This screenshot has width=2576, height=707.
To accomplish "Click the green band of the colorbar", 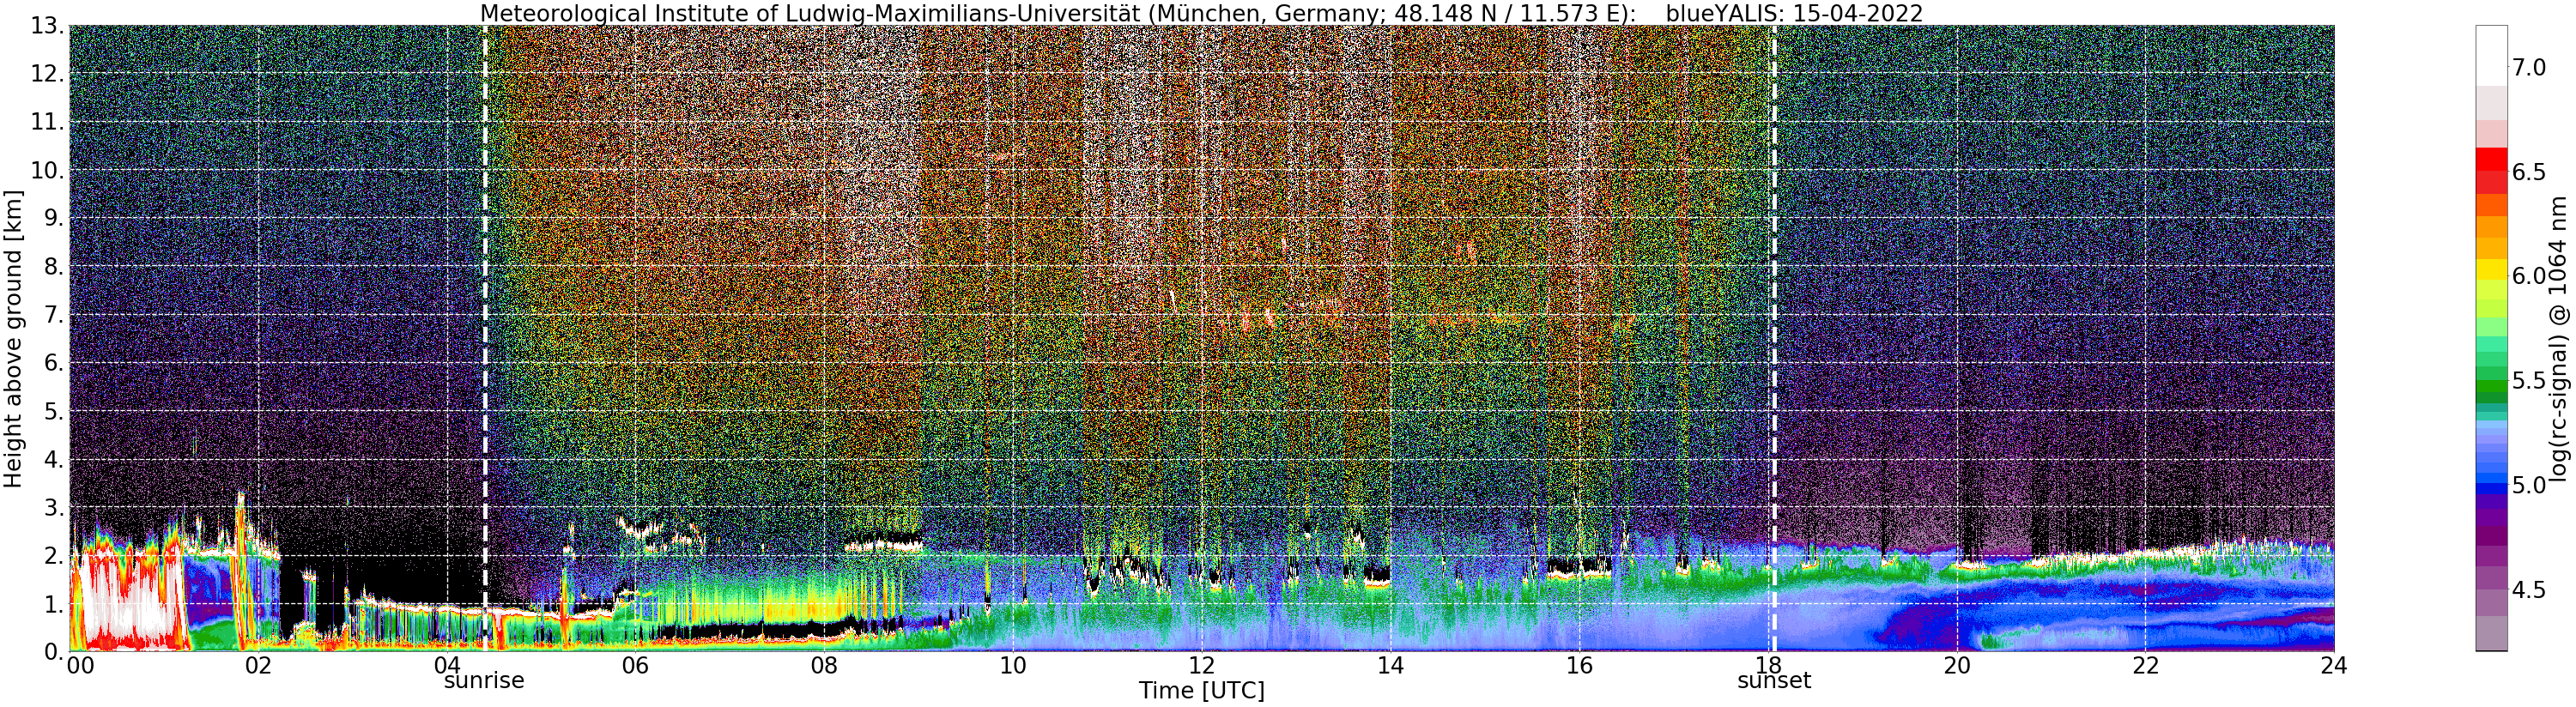I will coord(2491,385).
